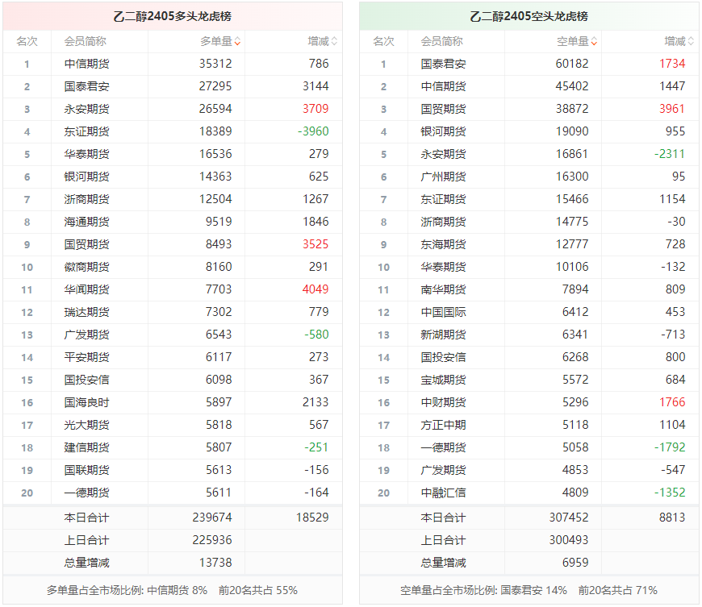Image resolution: width=702 pixels, height=607 pixels.
Task: Click short volume value 60182
Action: click(x=572, y=64)
